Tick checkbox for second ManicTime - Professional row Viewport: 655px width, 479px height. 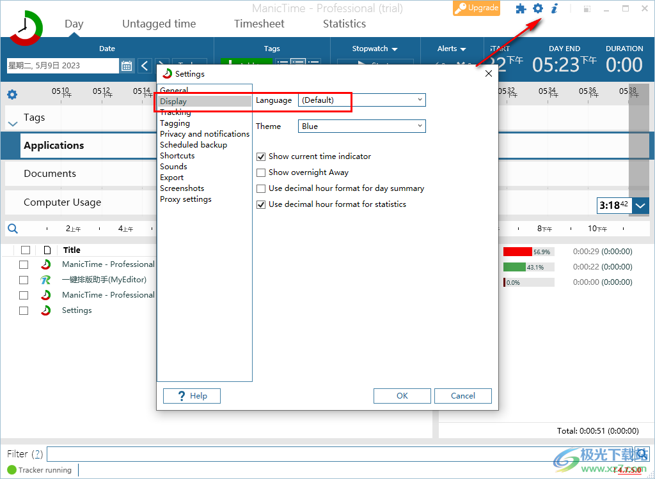tap(24, 296)
